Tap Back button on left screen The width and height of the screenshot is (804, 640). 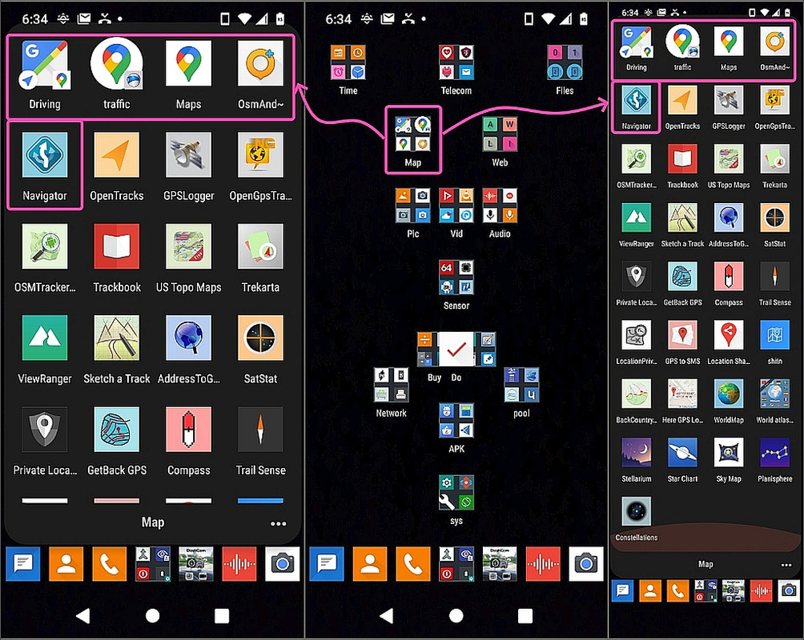click(x=83, y=615)
